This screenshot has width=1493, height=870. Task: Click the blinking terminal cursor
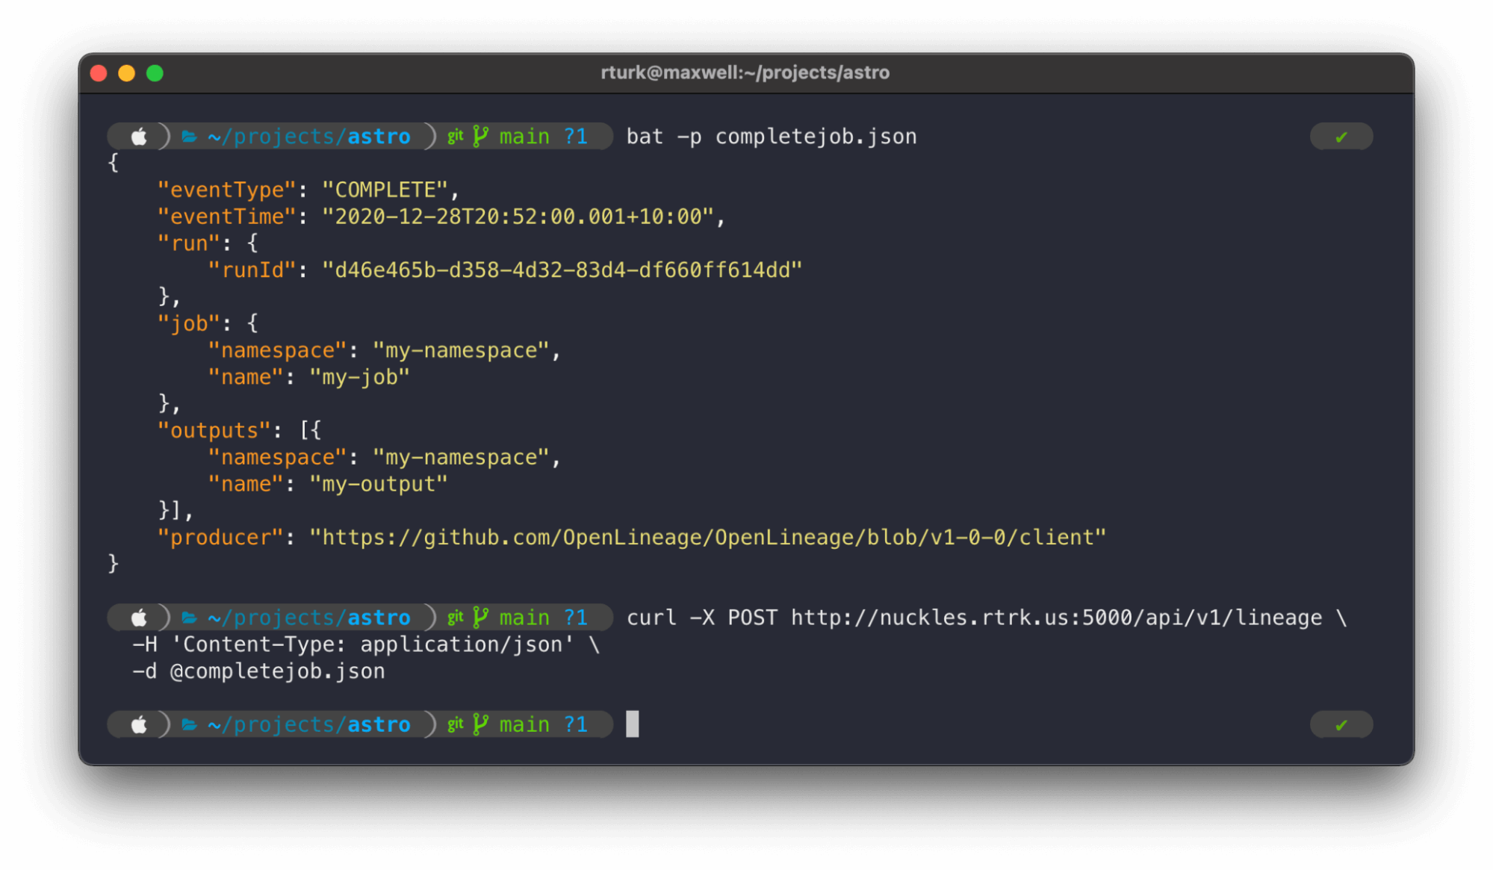click(x=633, y=724)
